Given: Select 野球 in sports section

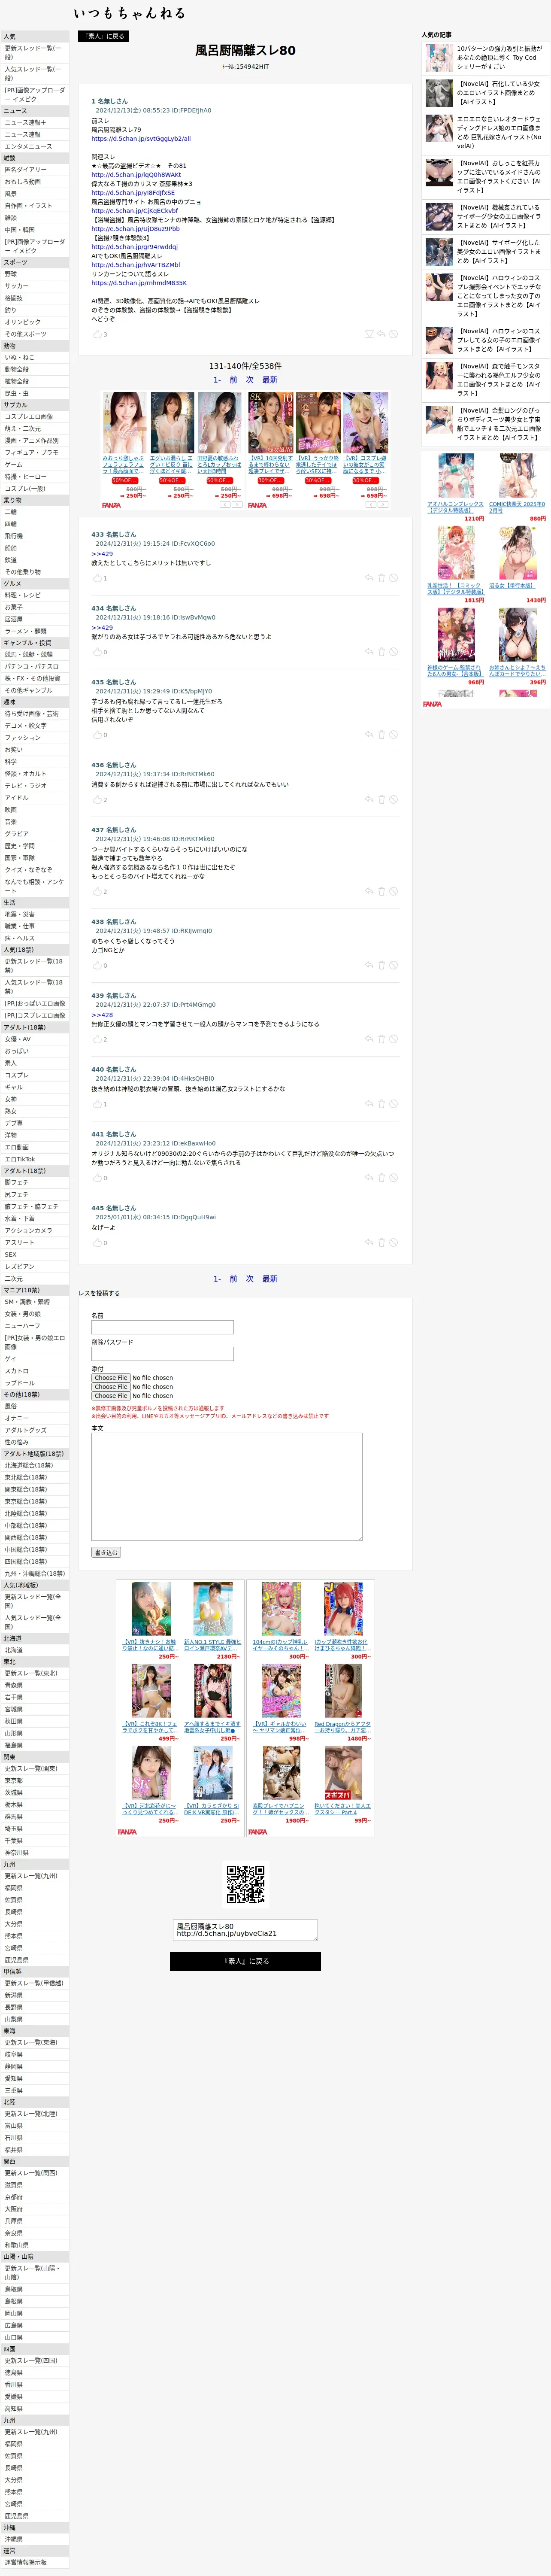Looking at the screenshot, I should (x=35, y=274).
